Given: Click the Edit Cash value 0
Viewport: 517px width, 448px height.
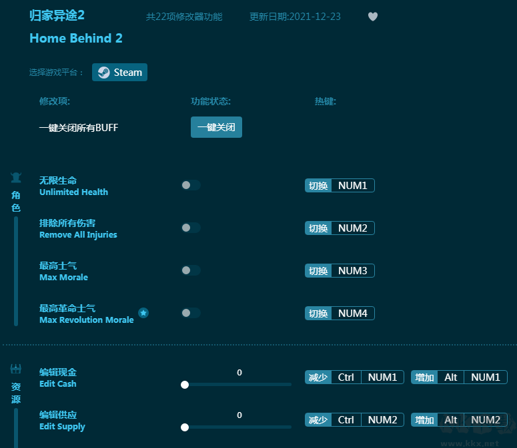Looking at the screenshot, I should coord(239,373).
